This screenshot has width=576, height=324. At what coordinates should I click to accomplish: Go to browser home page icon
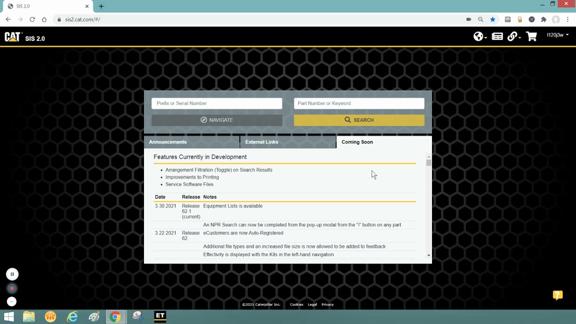pos(44,19)
